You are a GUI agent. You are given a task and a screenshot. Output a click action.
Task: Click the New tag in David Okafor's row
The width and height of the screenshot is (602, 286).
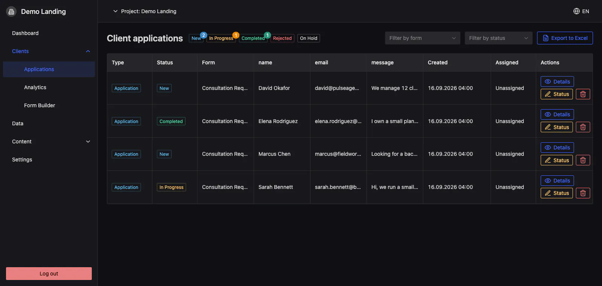(x=164, y=88)
